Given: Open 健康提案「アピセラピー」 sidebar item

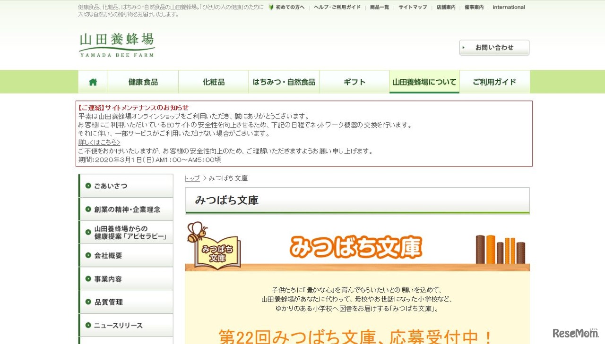Looking at the screenshot, I should coord(126,232).
